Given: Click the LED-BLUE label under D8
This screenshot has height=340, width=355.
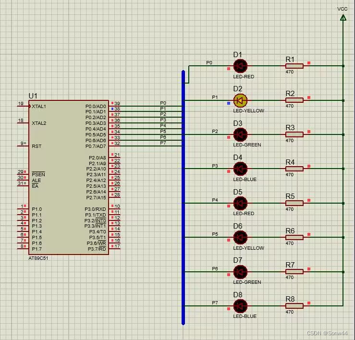Looking at the screenshot, I should [245, 316].
